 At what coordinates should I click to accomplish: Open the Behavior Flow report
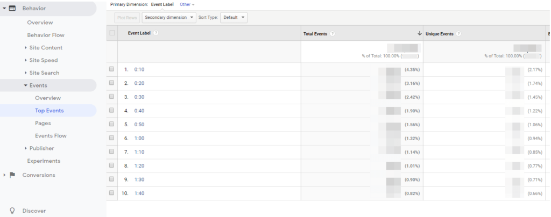coord(46,35)
